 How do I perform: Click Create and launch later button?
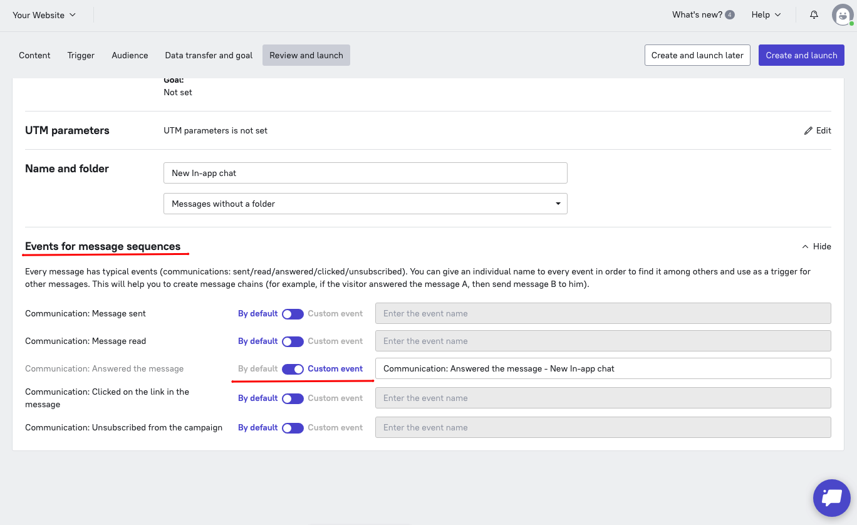click(697, 55)
